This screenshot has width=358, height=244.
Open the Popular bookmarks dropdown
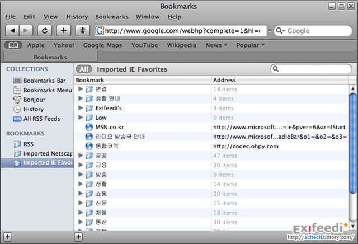251,45
